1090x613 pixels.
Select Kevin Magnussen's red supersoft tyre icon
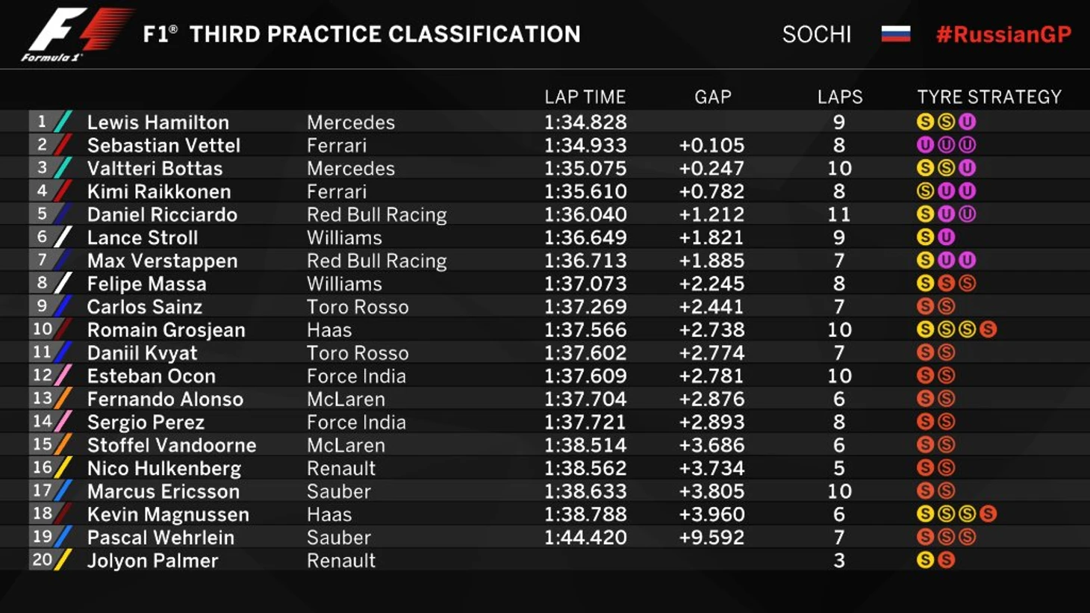988,514
